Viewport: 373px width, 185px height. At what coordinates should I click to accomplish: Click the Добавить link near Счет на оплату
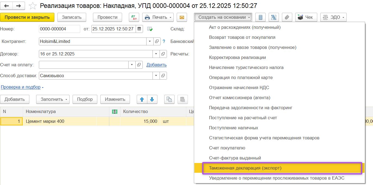[156, 65]
